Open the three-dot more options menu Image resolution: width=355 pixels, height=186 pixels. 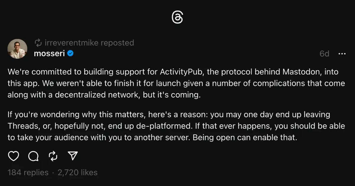342,54
